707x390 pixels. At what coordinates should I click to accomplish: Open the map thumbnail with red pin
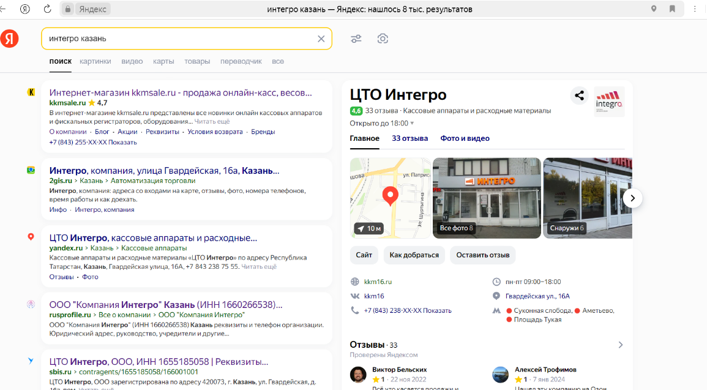point(391,198)
